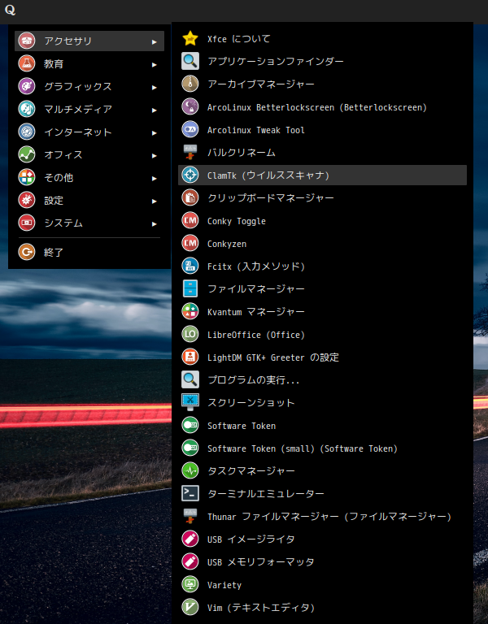This screenshot has height=624, width=488.
Task: Expand the システム submenu arrow
Action: (155, 223)
